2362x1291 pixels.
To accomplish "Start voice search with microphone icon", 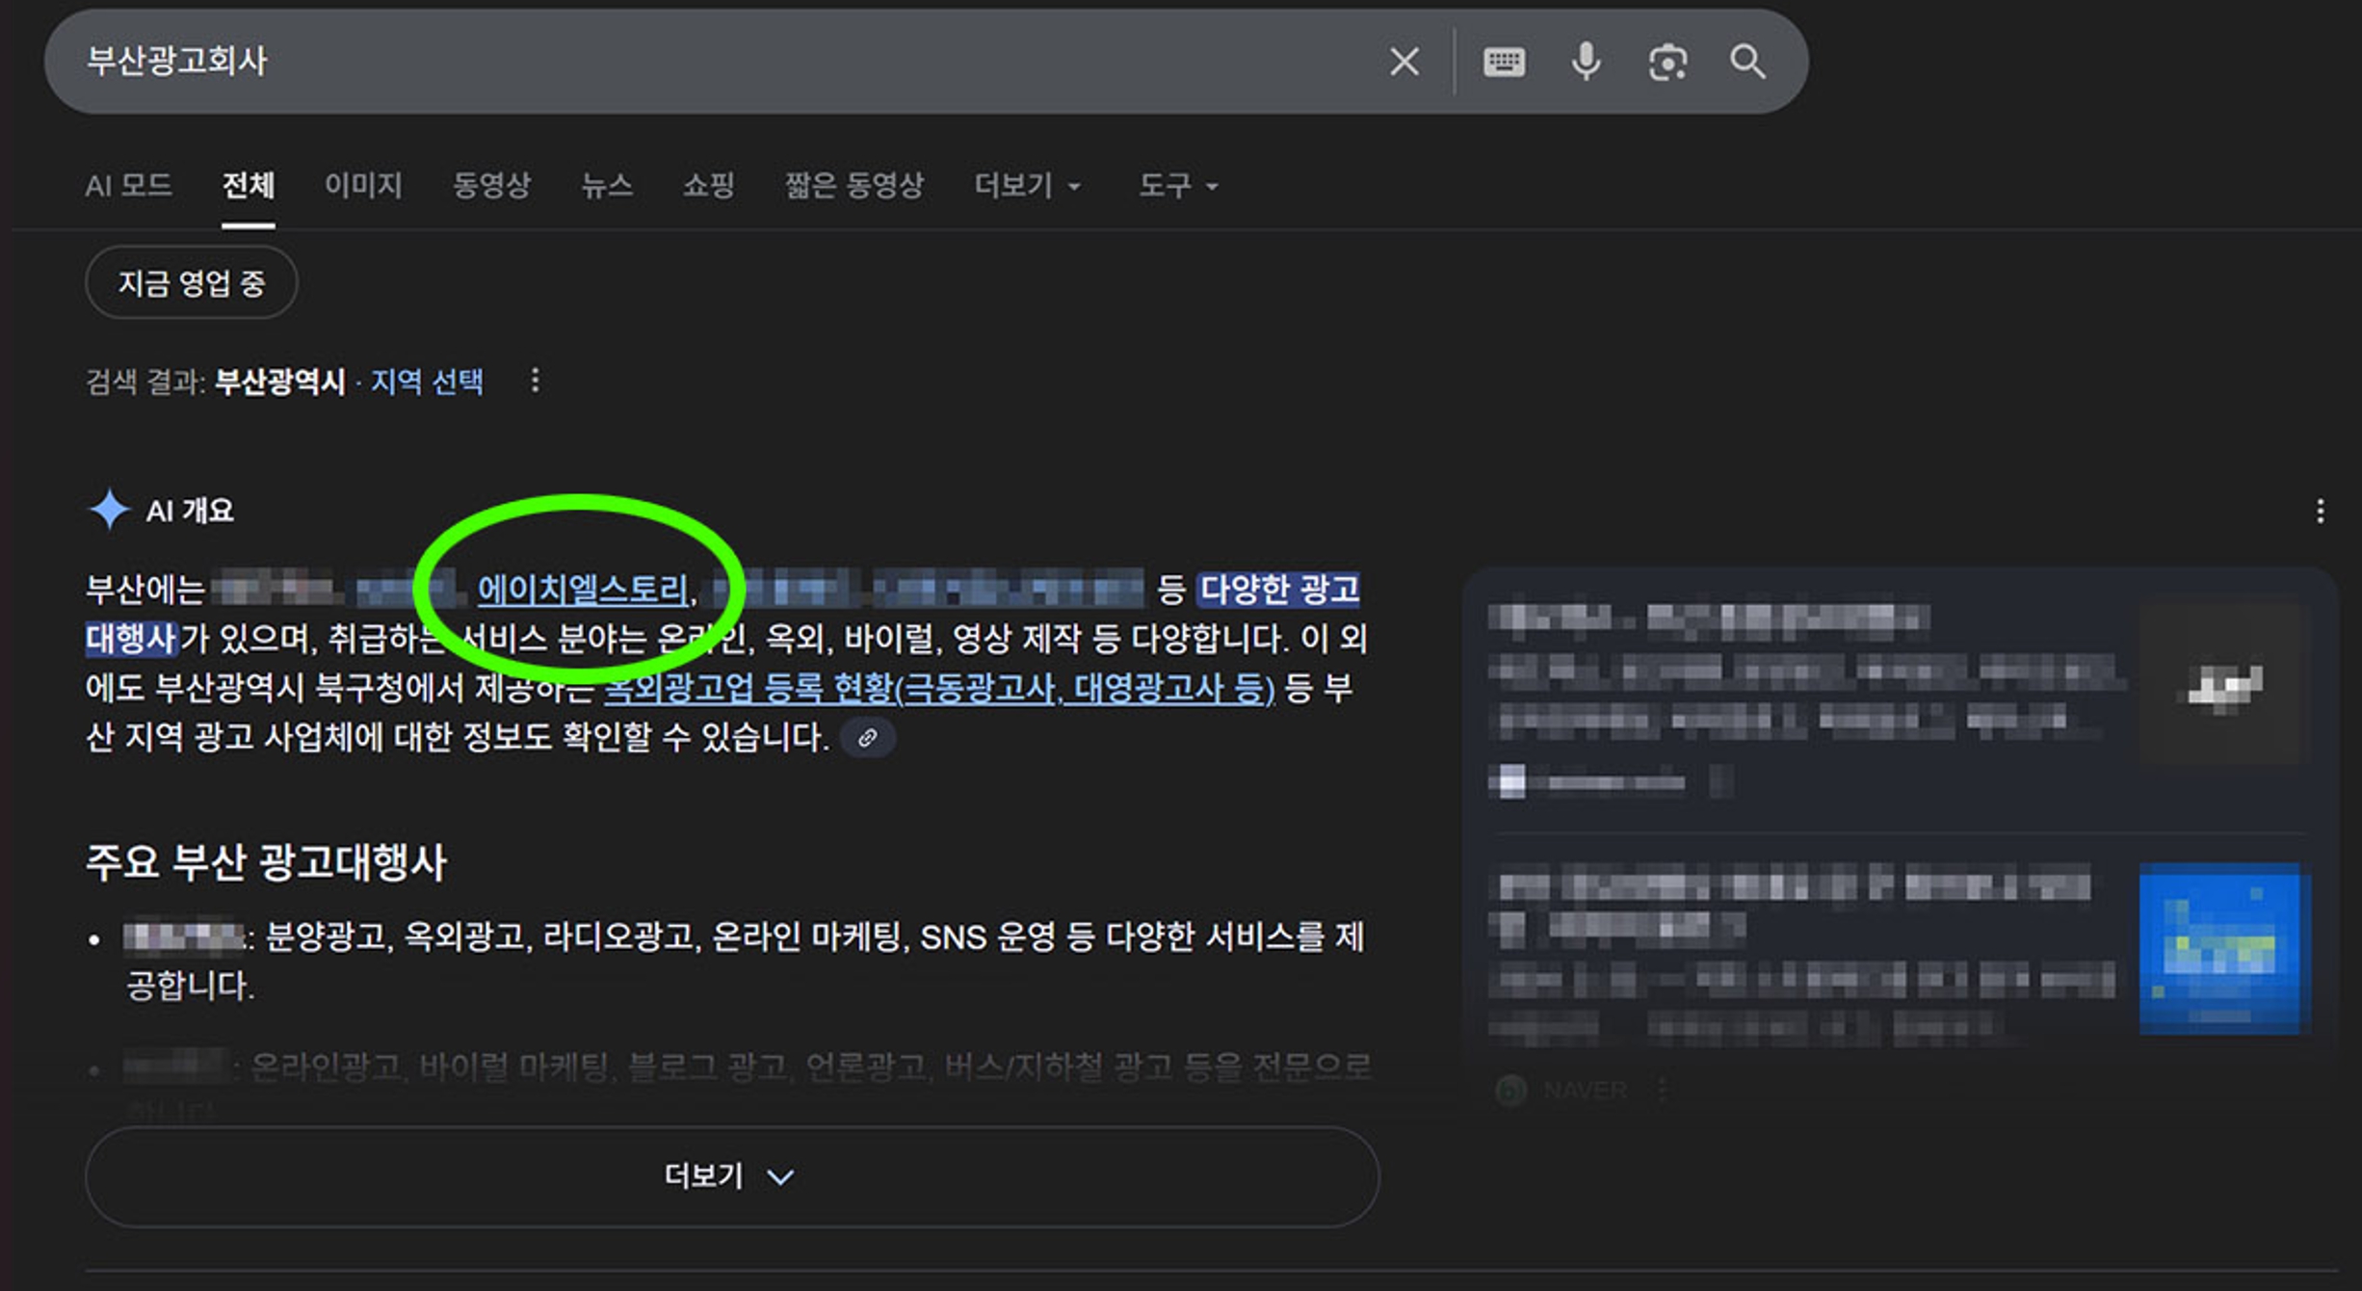I will (1586, 62).
